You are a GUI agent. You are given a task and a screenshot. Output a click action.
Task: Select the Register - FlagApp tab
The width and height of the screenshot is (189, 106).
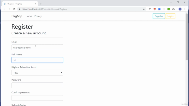click(20, 4)
